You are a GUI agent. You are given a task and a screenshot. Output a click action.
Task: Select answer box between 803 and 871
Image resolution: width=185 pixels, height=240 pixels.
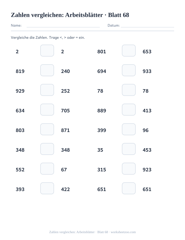pos(47,129)
